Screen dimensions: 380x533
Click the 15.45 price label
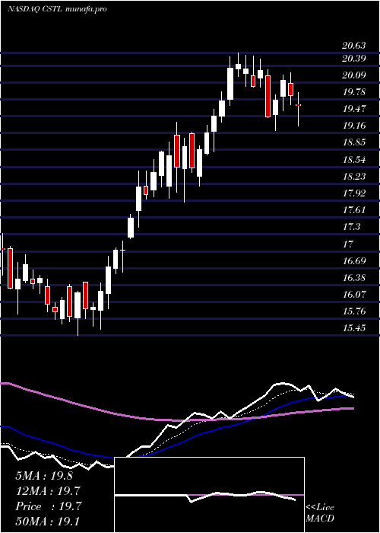[x=354, y=328]
